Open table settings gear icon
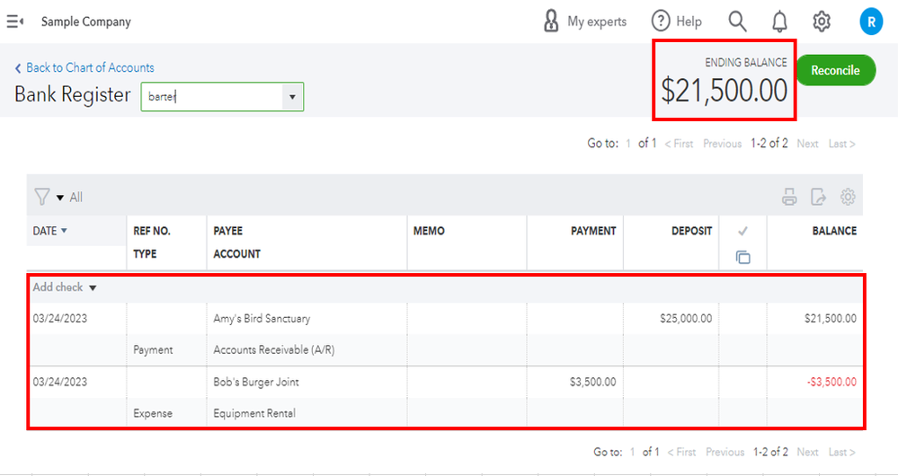This screenshot has width=898, height=476. click(848, 198)
